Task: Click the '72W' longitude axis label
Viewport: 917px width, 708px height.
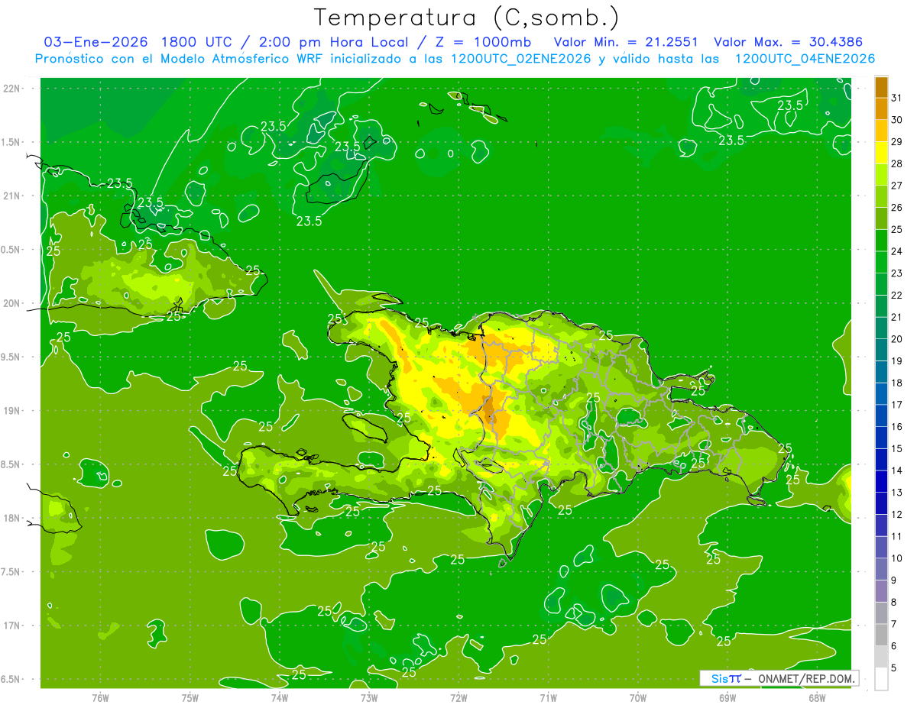Action: (458, 697)
